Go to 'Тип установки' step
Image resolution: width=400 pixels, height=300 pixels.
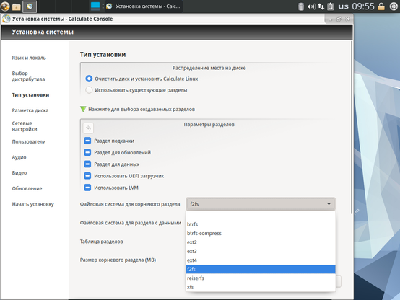point(30,94)
